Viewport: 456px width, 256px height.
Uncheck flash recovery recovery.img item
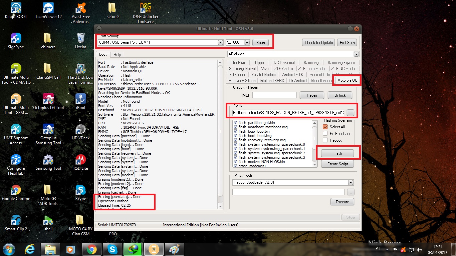(236, 140)
